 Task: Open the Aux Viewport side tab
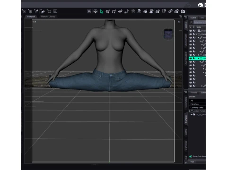(186, 59)
